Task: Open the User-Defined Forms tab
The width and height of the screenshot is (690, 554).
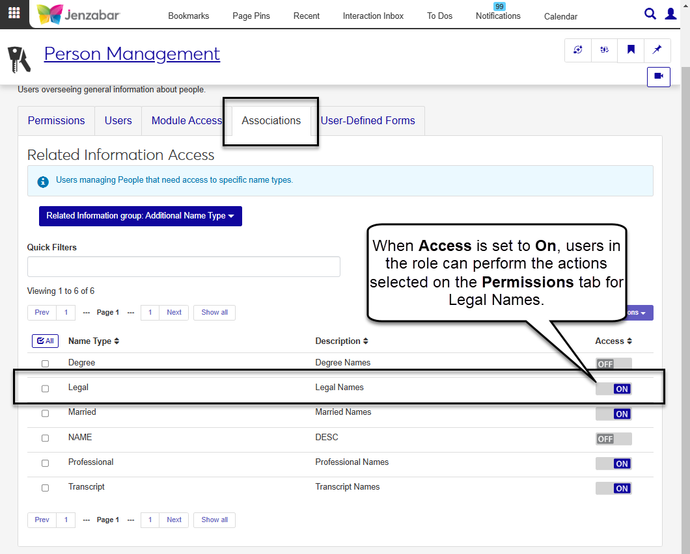Action: pyautogui.click(x=368, y=121)
